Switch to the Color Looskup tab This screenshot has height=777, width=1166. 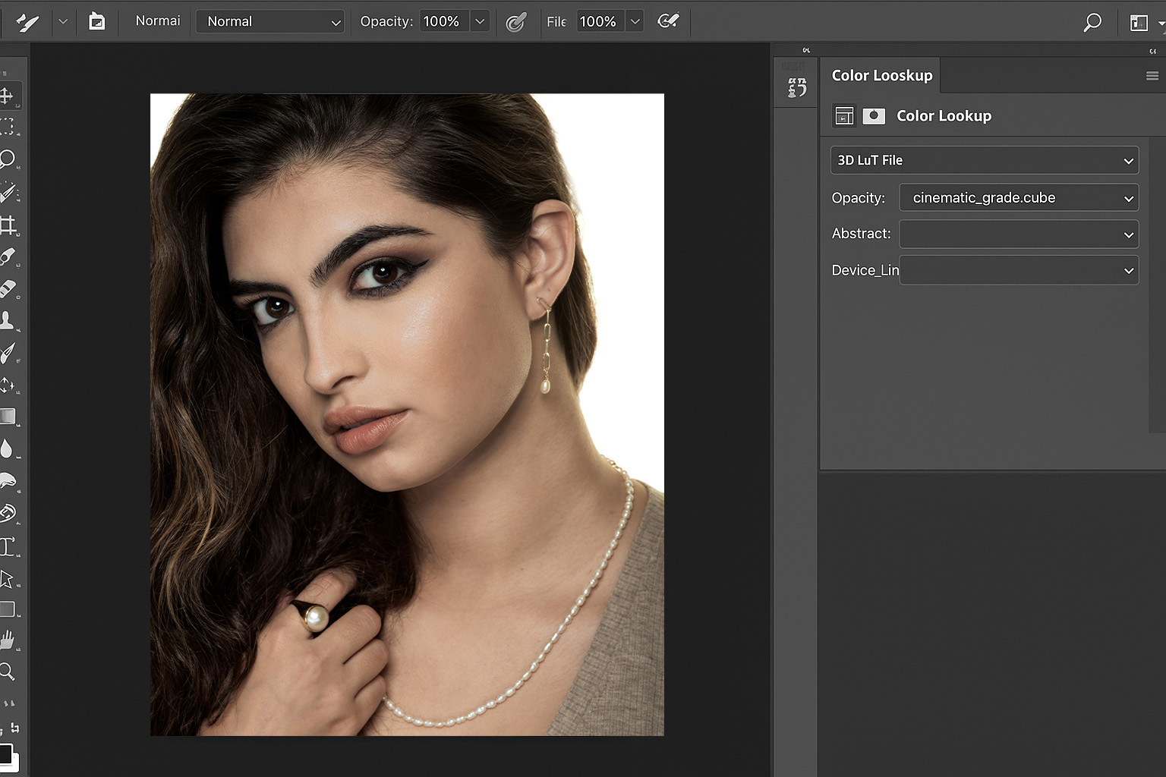click(x=881, y=75)
